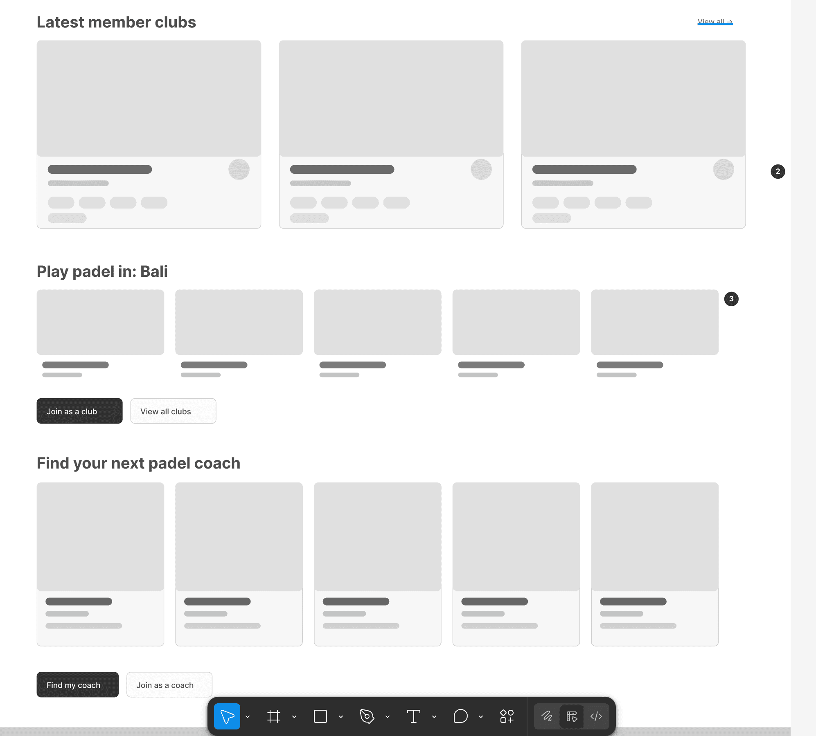
Task: Select the Rectangle shape tool
Action: click(320, 716)
